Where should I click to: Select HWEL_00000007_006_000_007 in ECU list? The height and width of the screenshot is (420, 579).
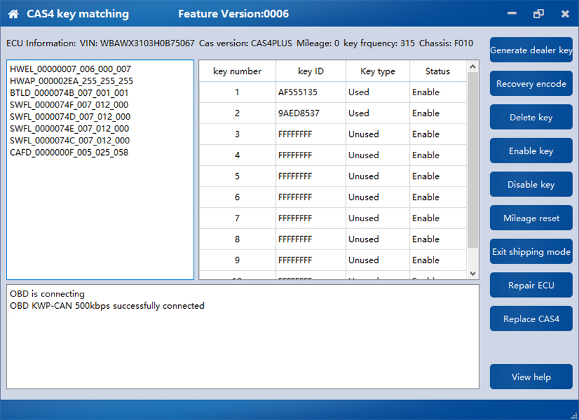coord(71,69)
